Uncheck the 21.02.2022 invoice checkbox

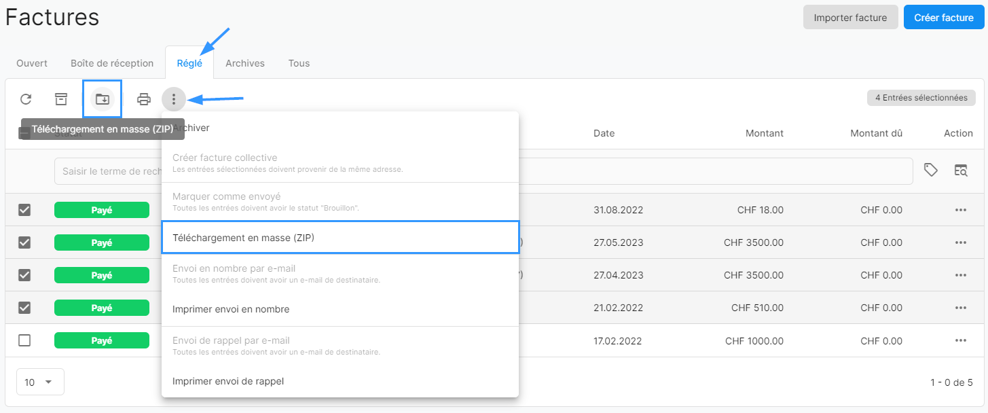tap(24, 308)
